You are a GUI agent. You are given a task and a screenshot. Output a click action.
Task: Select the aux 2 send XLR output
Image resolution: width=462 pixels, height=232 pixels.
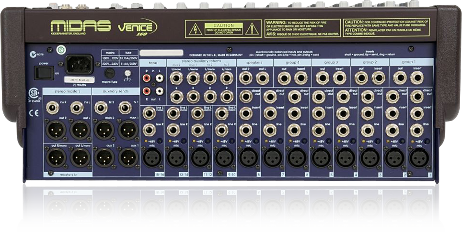[x=104, y=157]
